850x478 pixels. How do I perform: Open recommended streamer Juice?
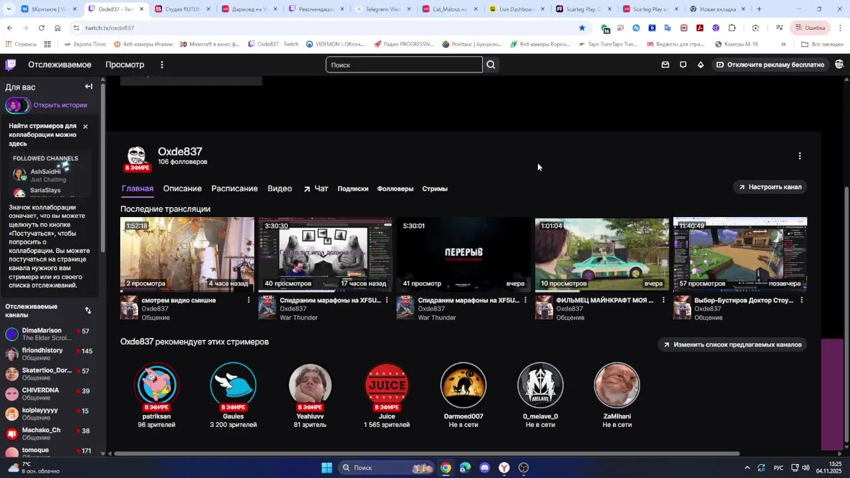(387, 395)
